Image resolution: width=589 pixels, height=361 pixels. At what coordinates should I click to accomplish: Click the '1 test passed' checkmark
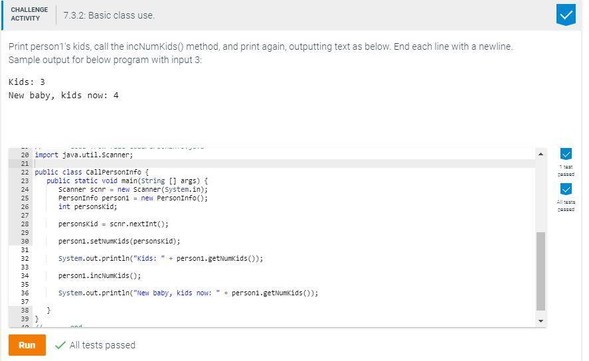(566, 154)
